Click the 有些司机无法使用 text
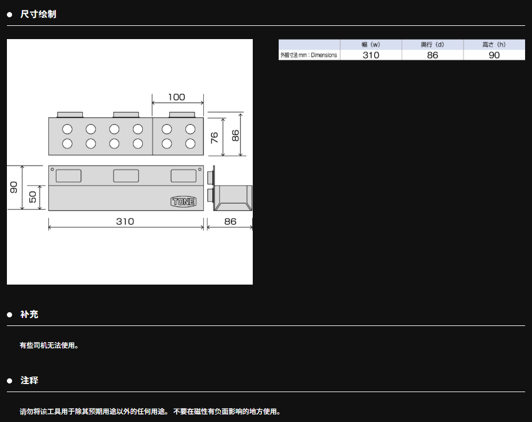This screenshot has height=422, width=532. point(49,346)
